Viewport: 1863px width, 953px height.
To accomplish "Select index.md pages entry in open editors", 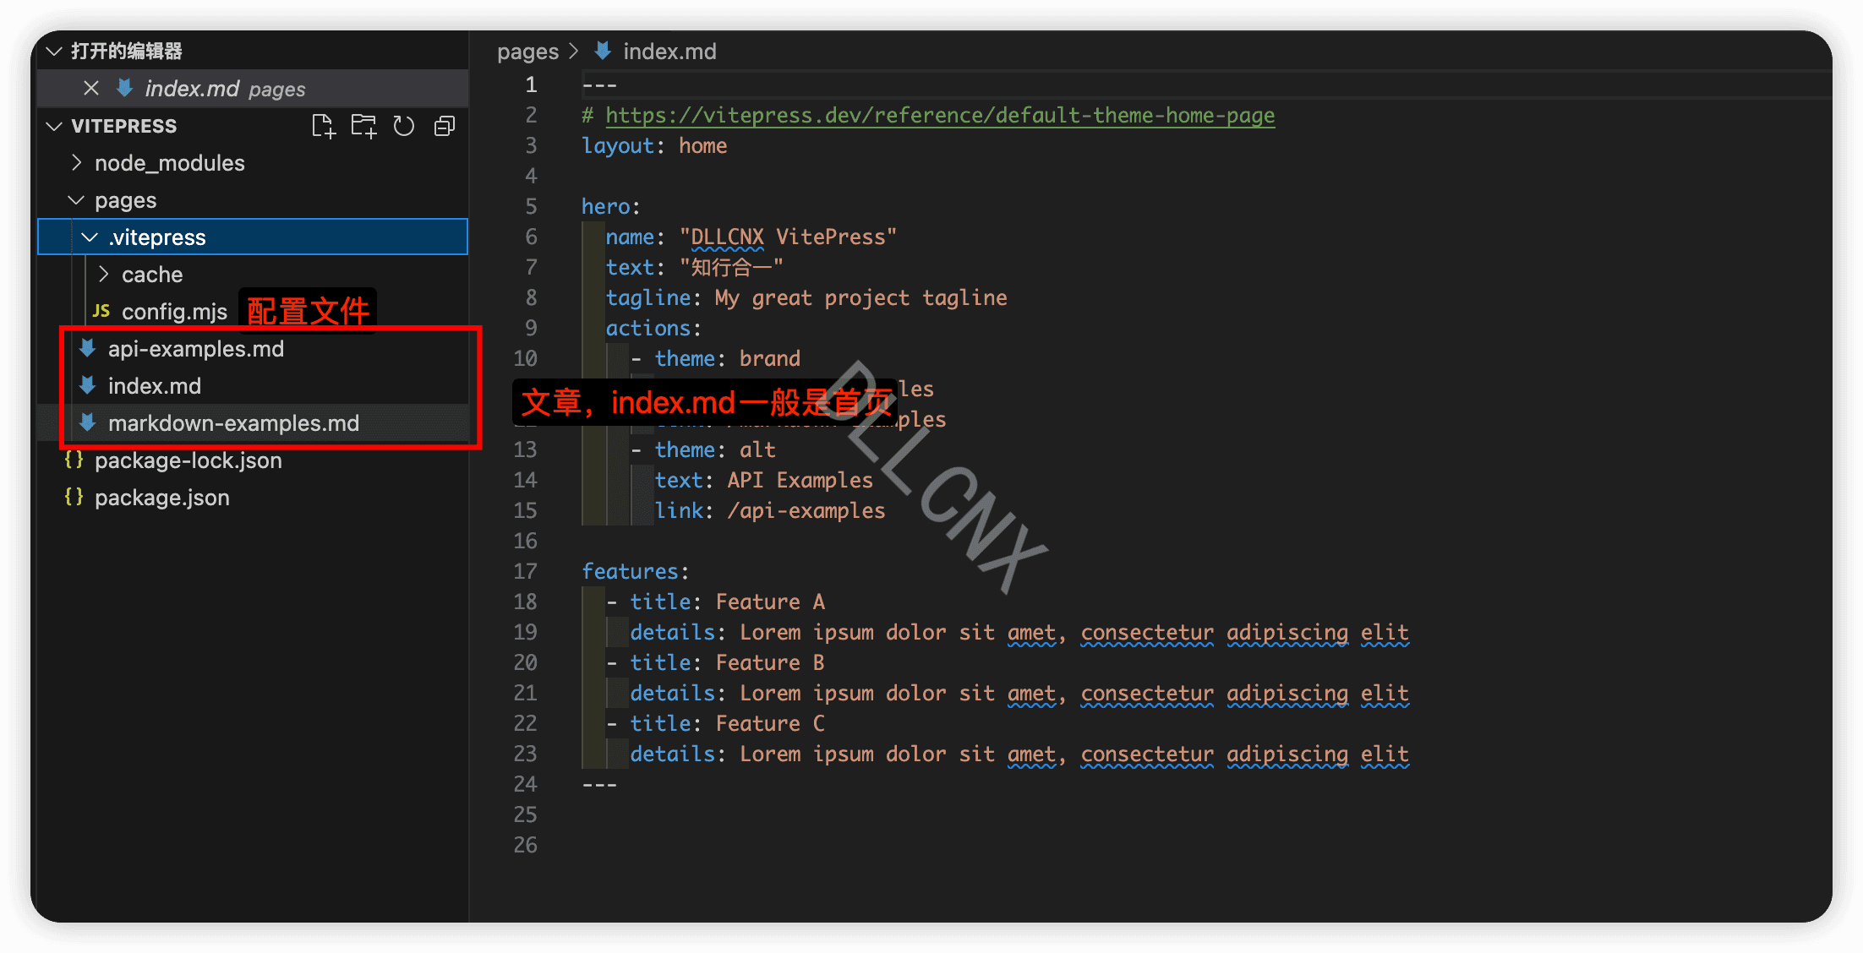I will [253, 88].
